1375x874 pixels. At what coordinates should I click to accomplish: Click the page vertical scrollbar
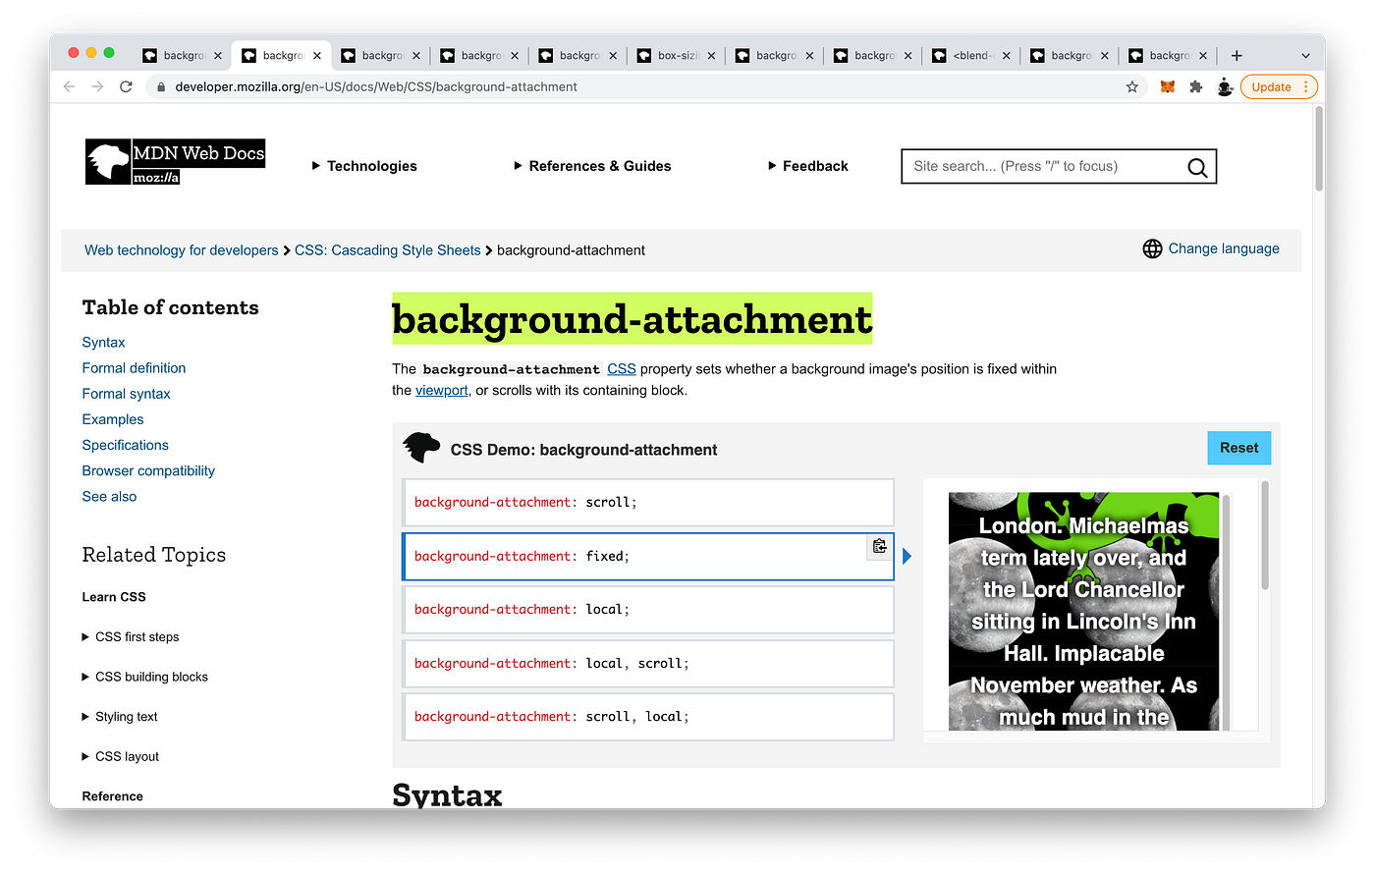tap(1319, 147)
